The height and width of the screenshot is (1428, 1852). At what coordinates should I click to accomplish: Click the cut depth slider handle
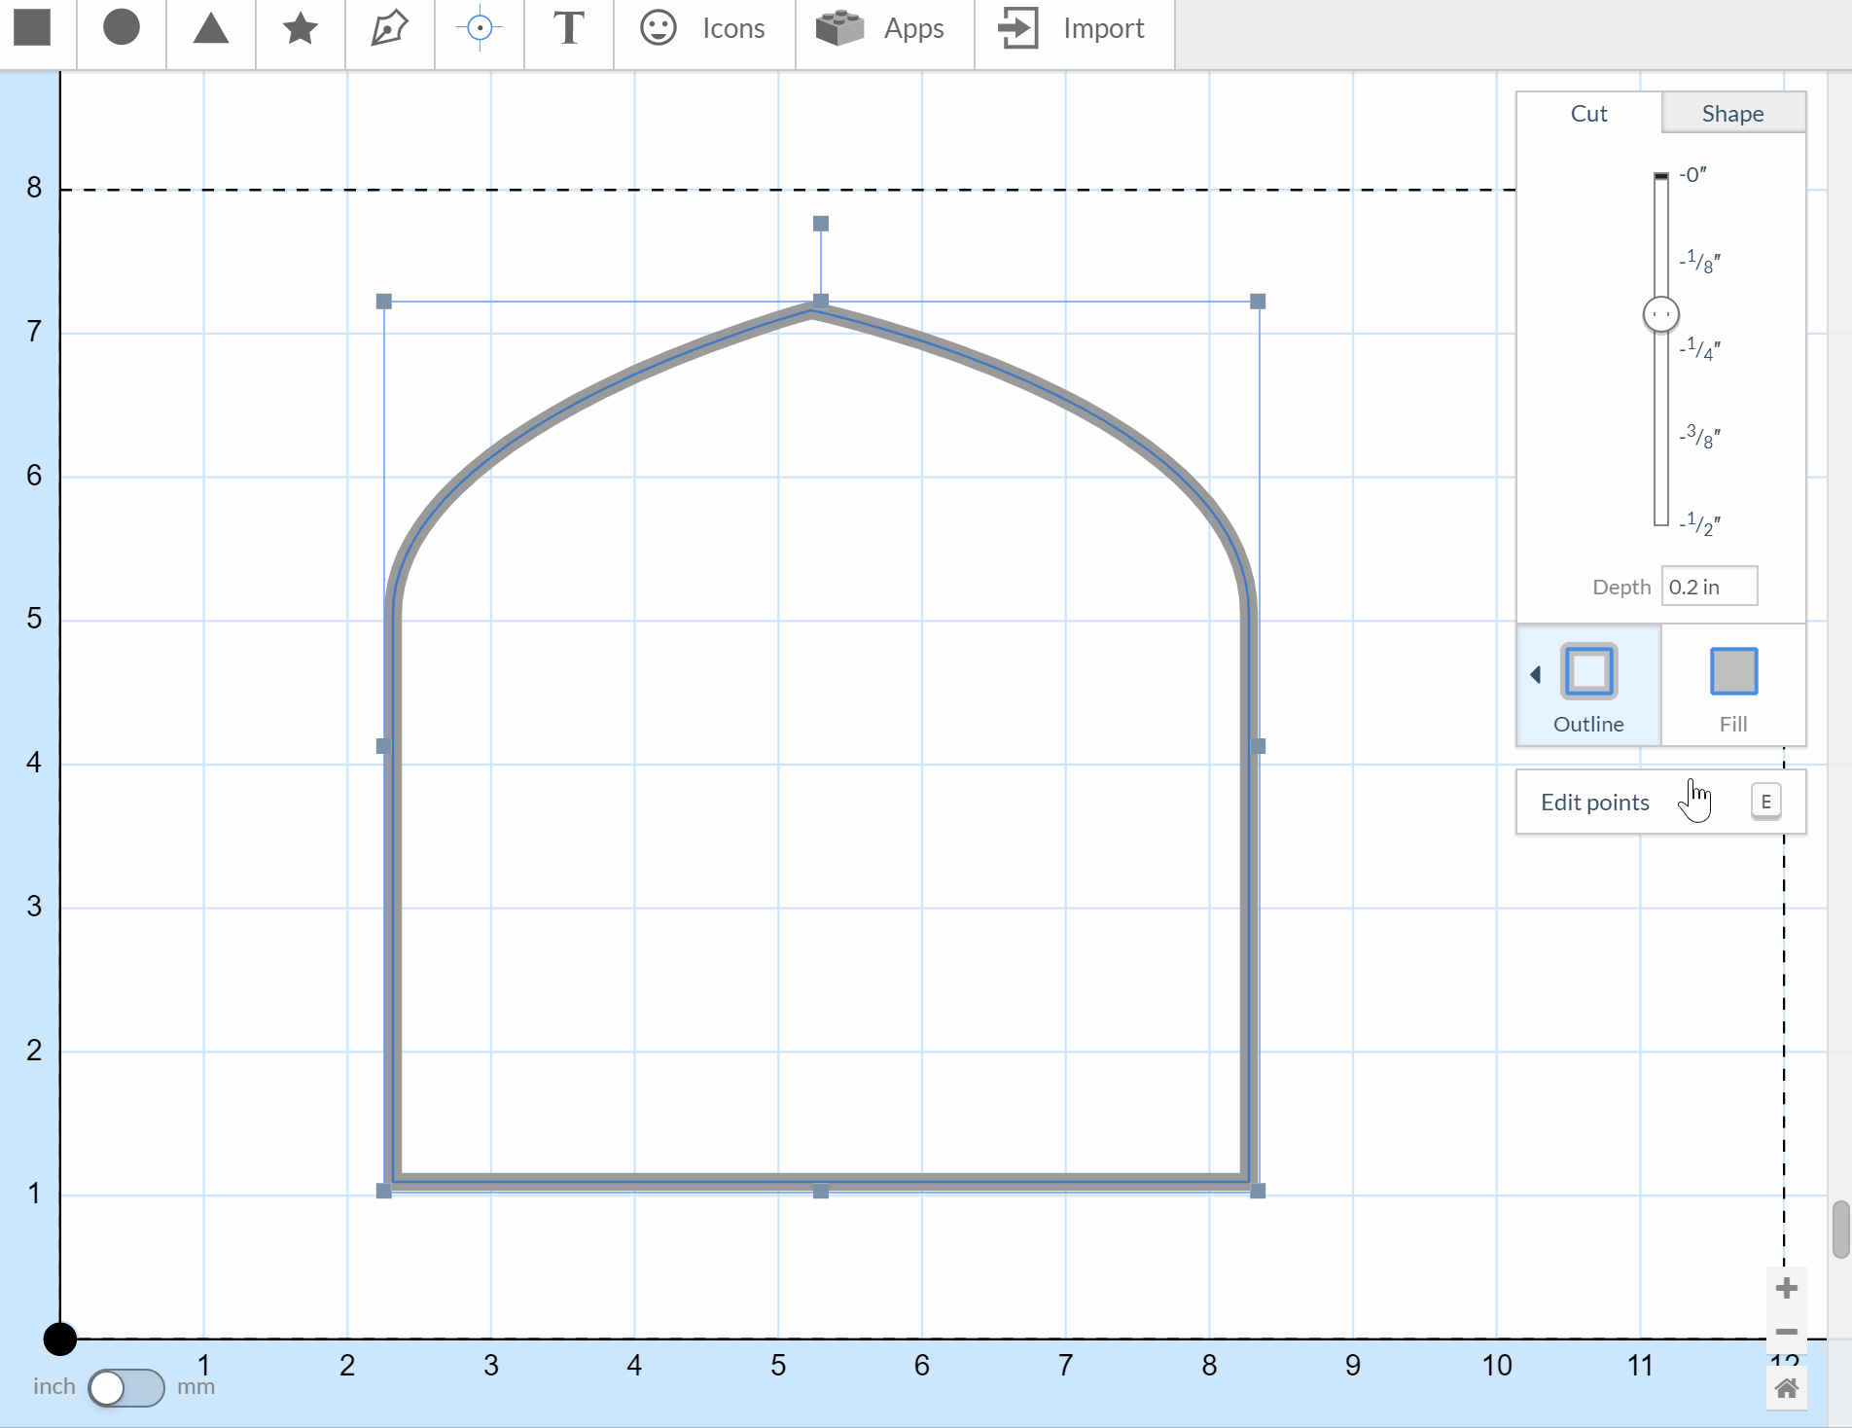click(x=1660, y=314)
